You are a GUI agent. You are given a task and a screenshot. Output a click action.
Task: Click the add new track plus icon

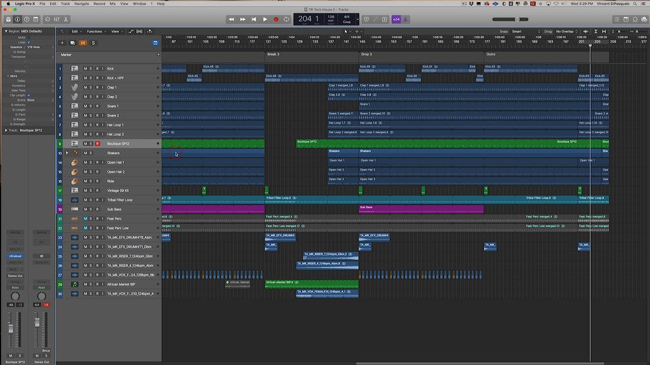tap(62, 43)
